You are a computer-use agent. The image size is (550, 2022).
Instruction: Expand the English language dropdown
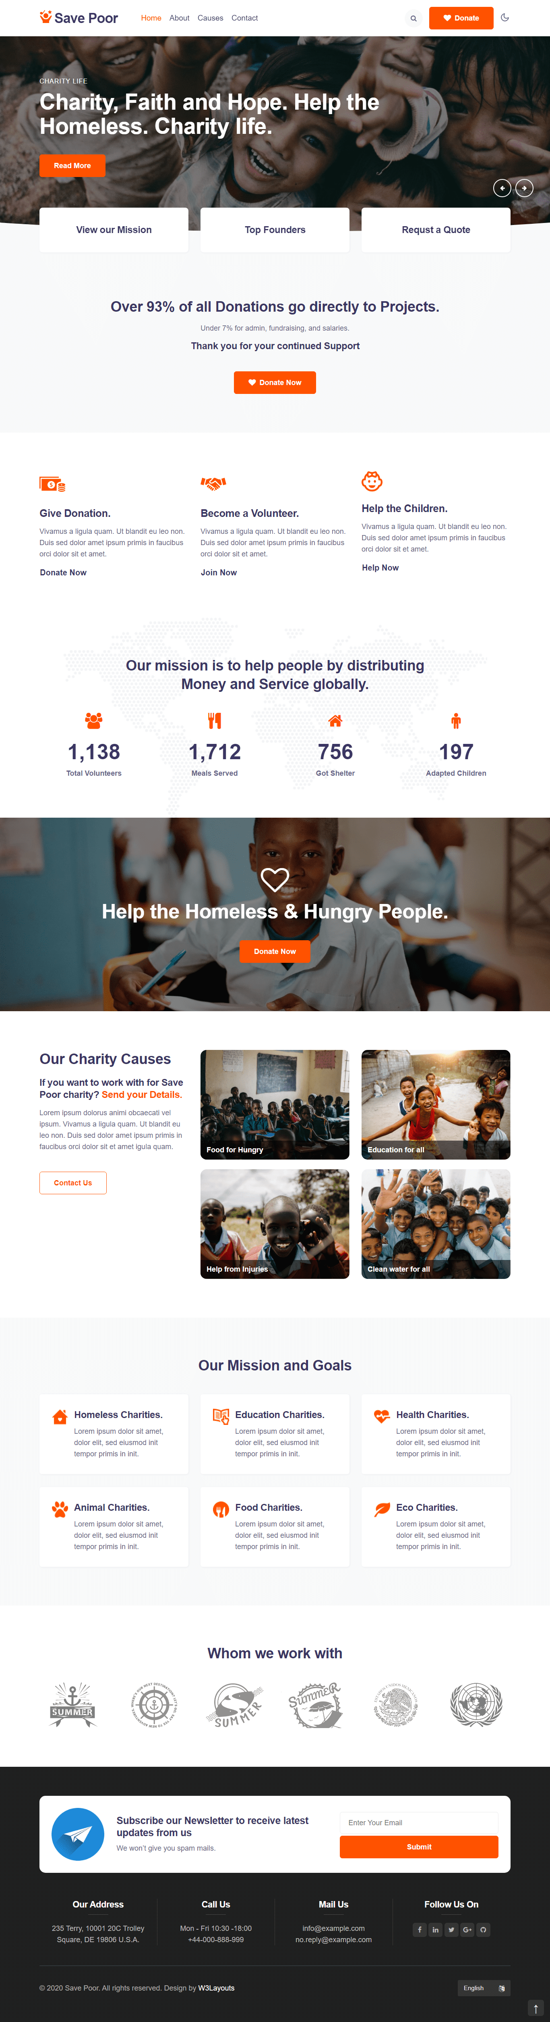pyautogui.click(x=484, y=1987)
